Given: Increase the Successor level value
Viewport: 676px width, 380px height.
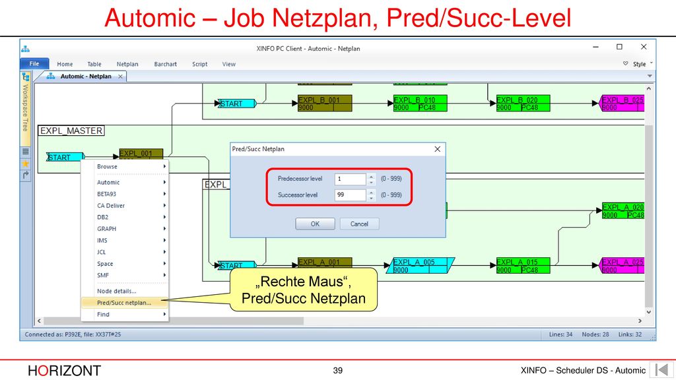Looking at the screenshot, I should click(x=371, y=192).
